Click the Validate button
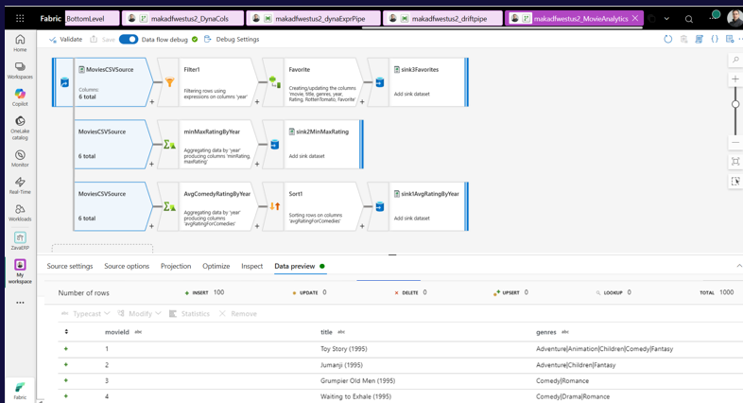 tap(65, 39)
